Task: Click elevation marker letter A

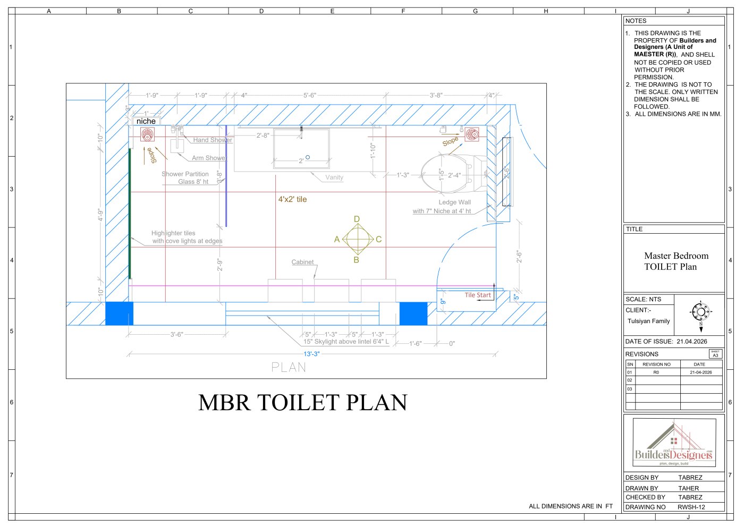Action: click(337, 240)
